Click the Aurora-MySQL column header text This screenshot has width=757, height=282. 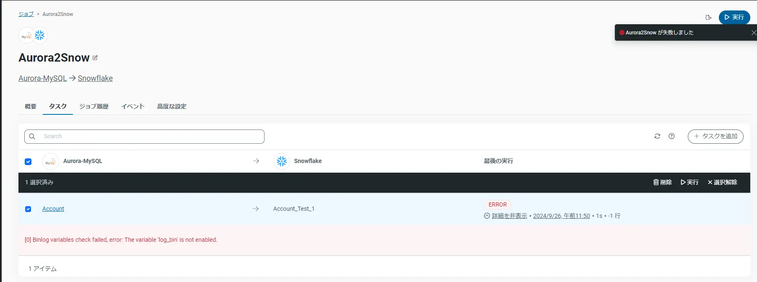point(83,161)
